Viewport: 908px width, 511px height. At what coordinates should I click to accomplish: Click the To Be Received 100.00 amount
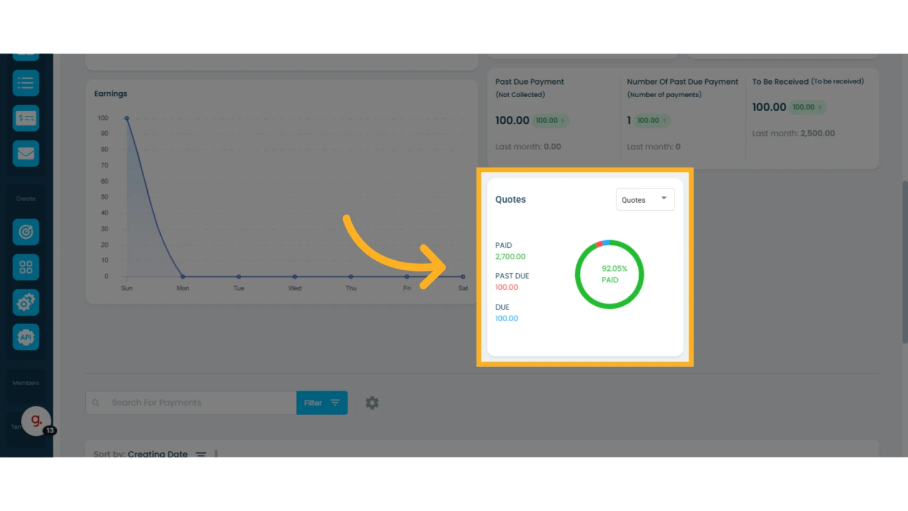tap(769, 107)
